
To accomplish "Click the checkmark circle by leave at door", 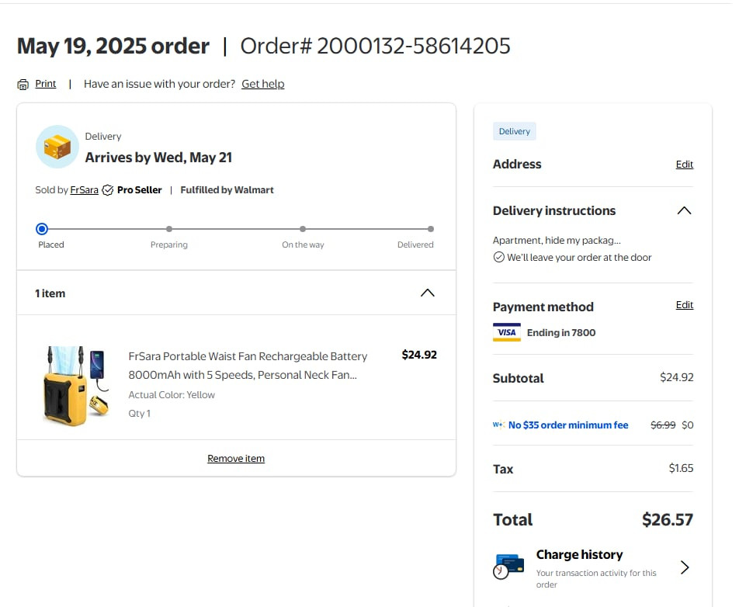I will [x=498, y=258].
